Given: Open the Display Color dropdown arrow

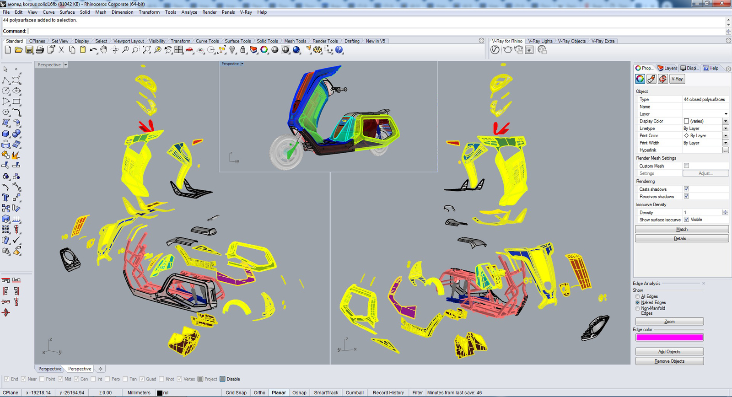Looking at the screenshot, I should pyautogui.click(x=726, y=121).
